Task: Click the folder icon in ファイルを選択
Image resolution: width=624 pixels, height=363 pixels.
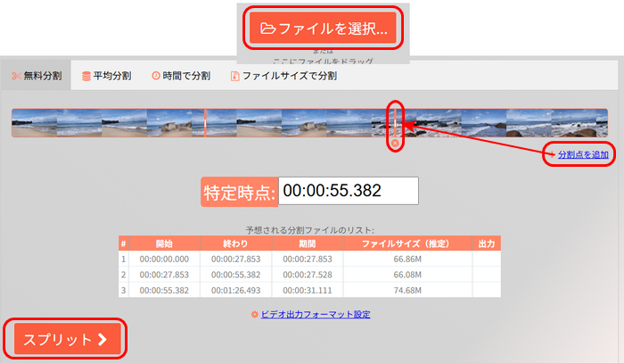Action: (267, 29)
